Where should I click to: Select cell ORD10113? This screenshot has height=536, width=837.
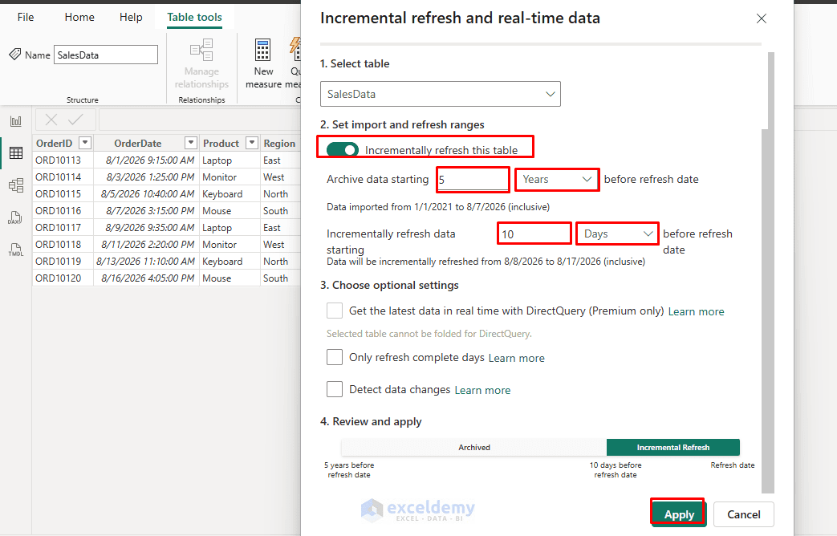[63, 160]
